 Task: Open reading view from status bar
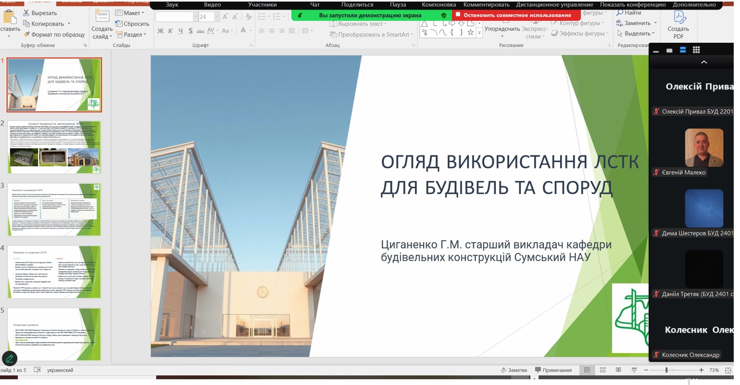[x=619, y=370]
